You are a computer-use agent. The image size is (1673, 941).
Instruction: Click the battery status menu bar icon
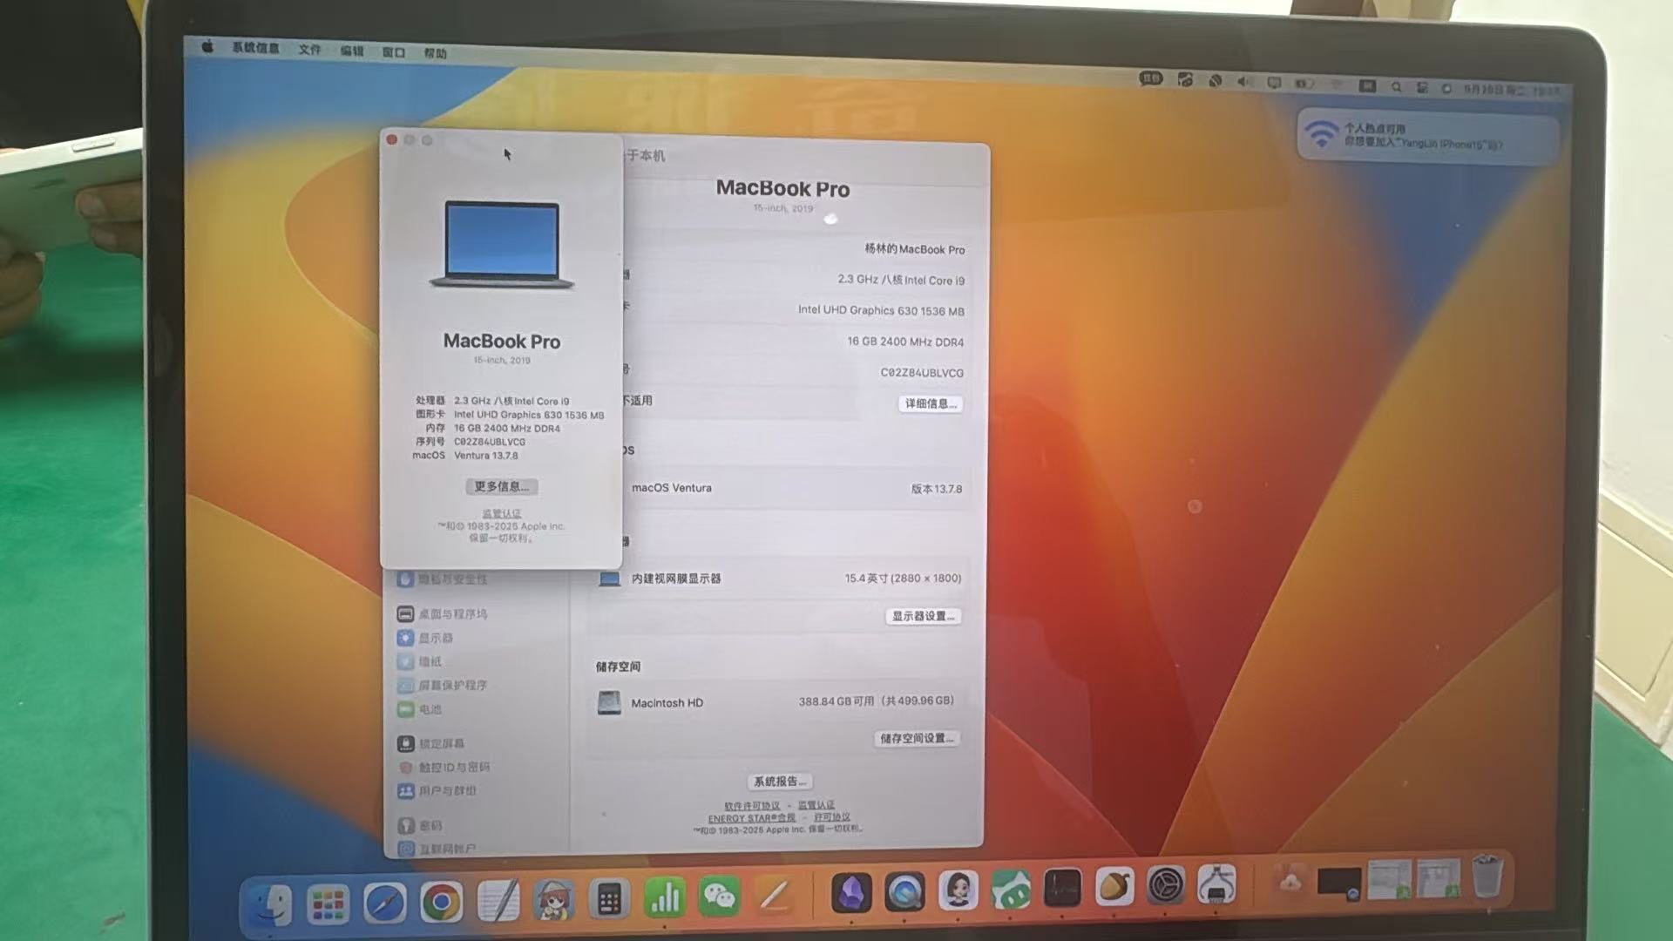1304,84
